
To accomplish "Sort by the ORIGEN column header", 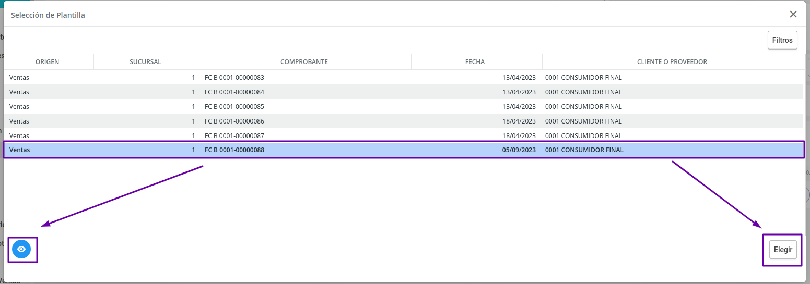I will click(48, 62).
